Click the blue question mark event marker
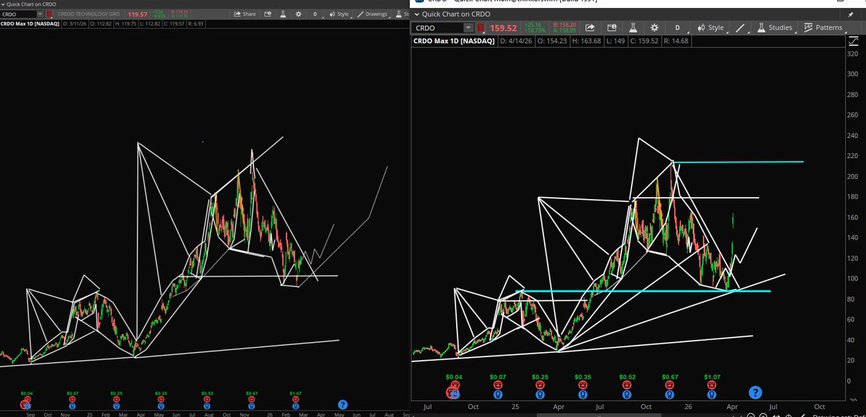The width and height of the screenshot is (866, 417). (755, 392)
